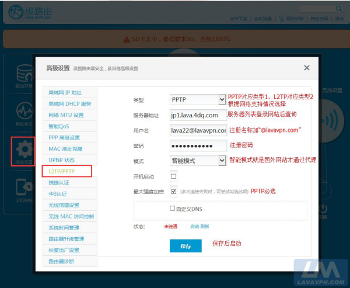Click the 服务器地址 input field

tap(198, 115)
